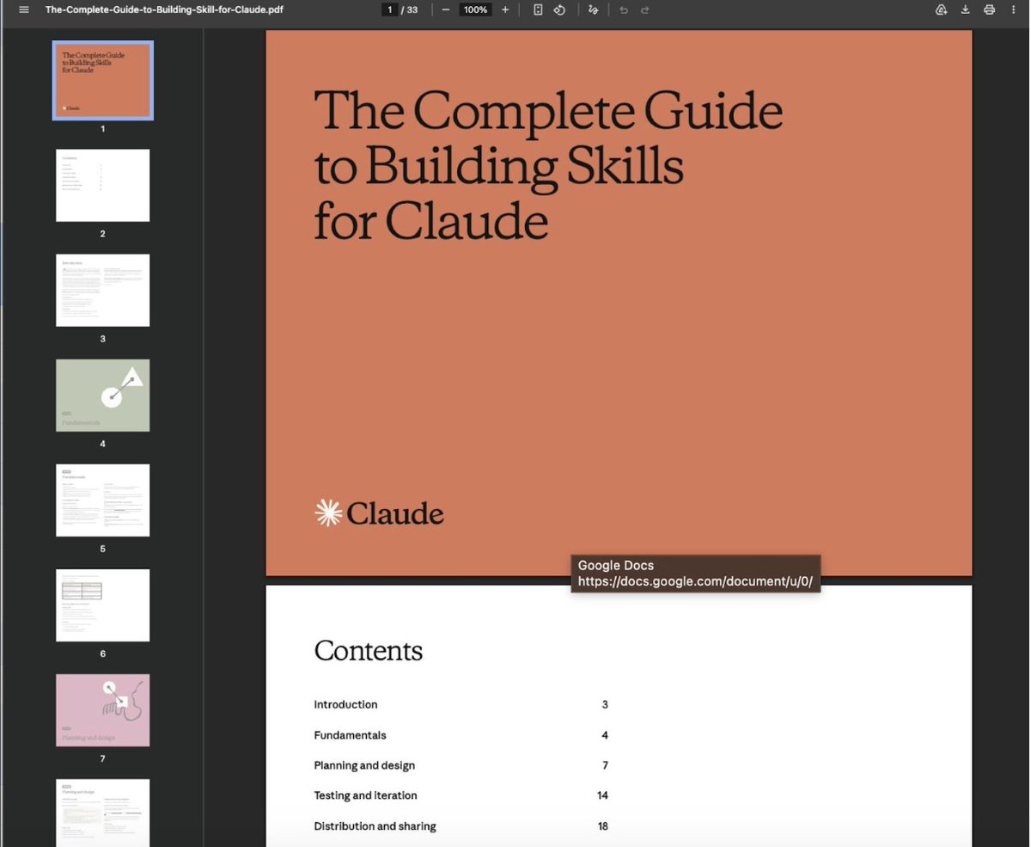Zoom out with the minus icon
The height and width of the screenshot is (847, 1031).
[446, 9]
